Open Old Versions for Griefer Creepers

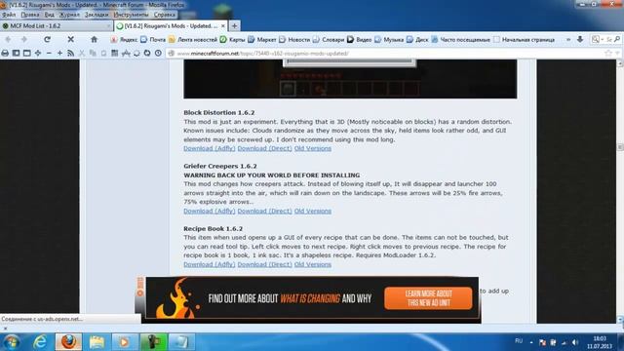coord(313,211)
